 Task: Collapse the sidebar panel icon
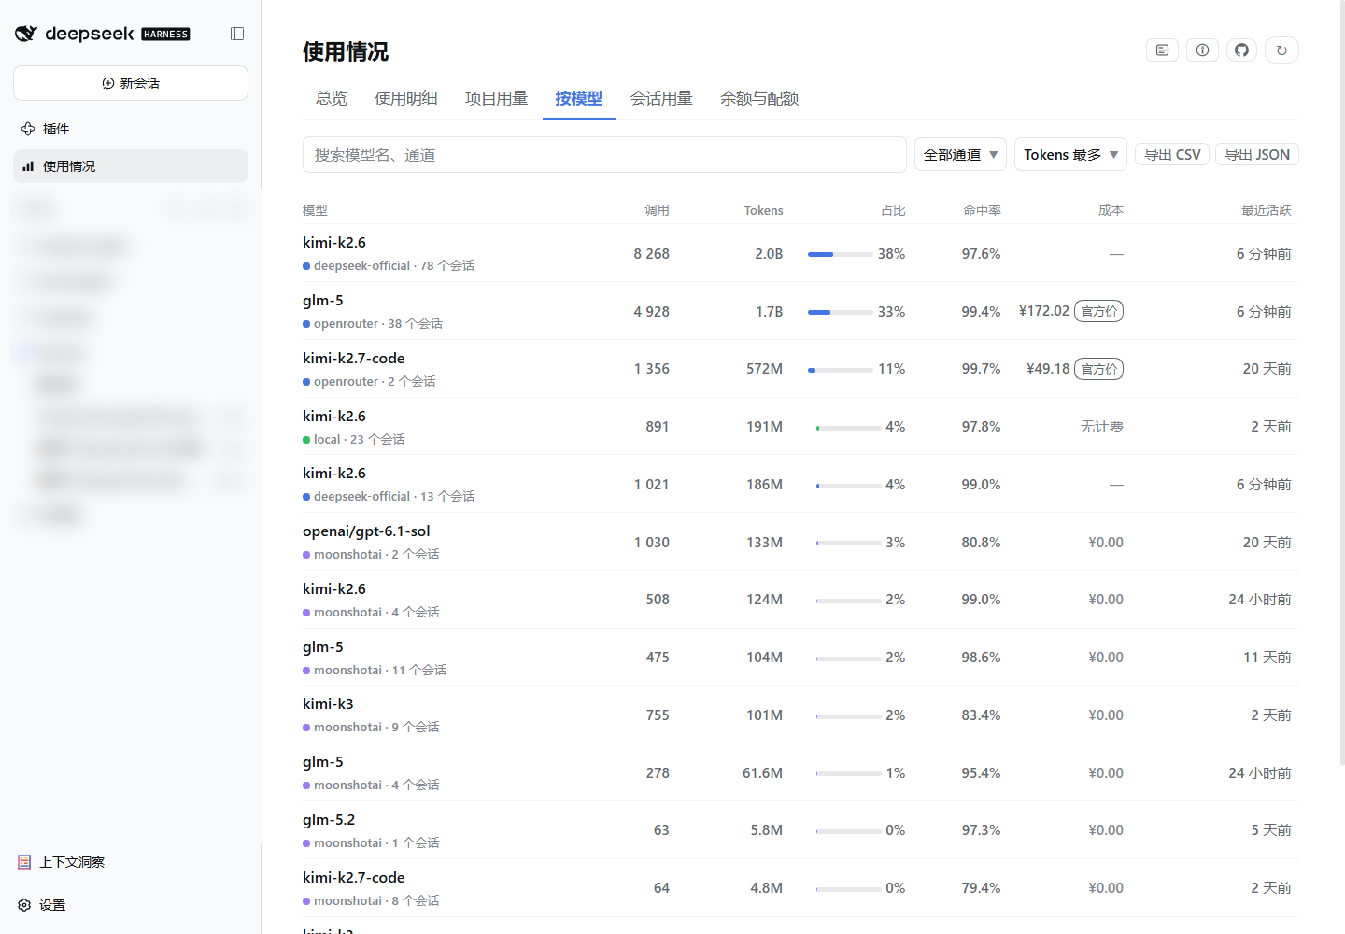click(237, 34)
